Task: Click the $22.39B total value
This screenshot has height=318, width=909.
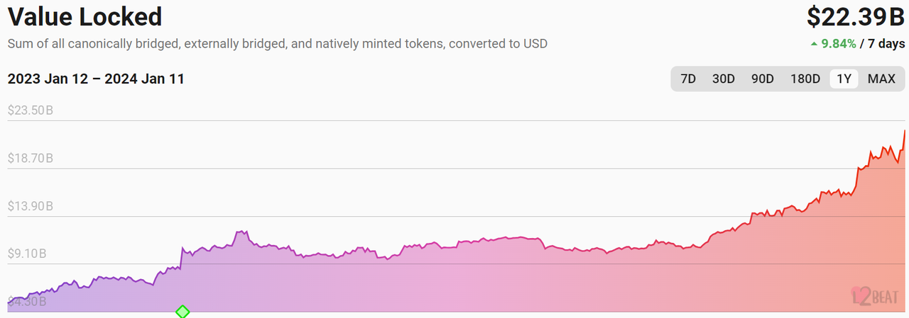Action: click(855, 17)
